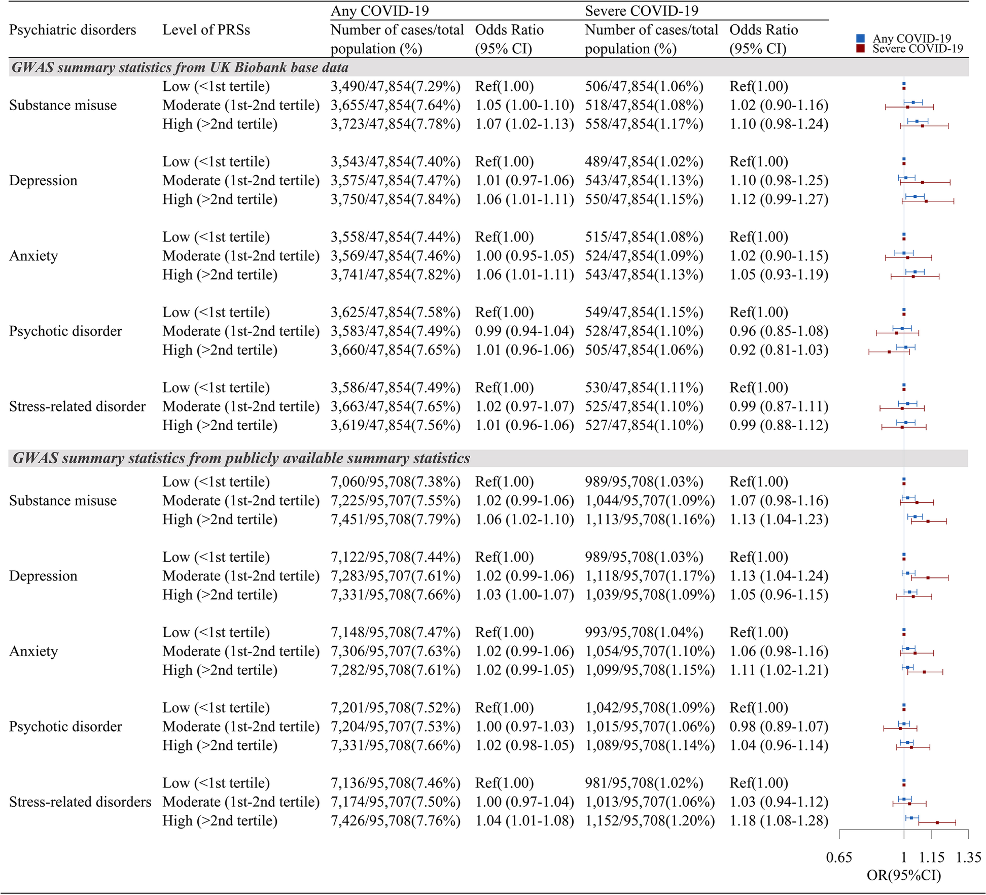Select odds ratio '1.10 (0.98-1.24)'
Screen dimensions: 986x895
tap(779, 124)
